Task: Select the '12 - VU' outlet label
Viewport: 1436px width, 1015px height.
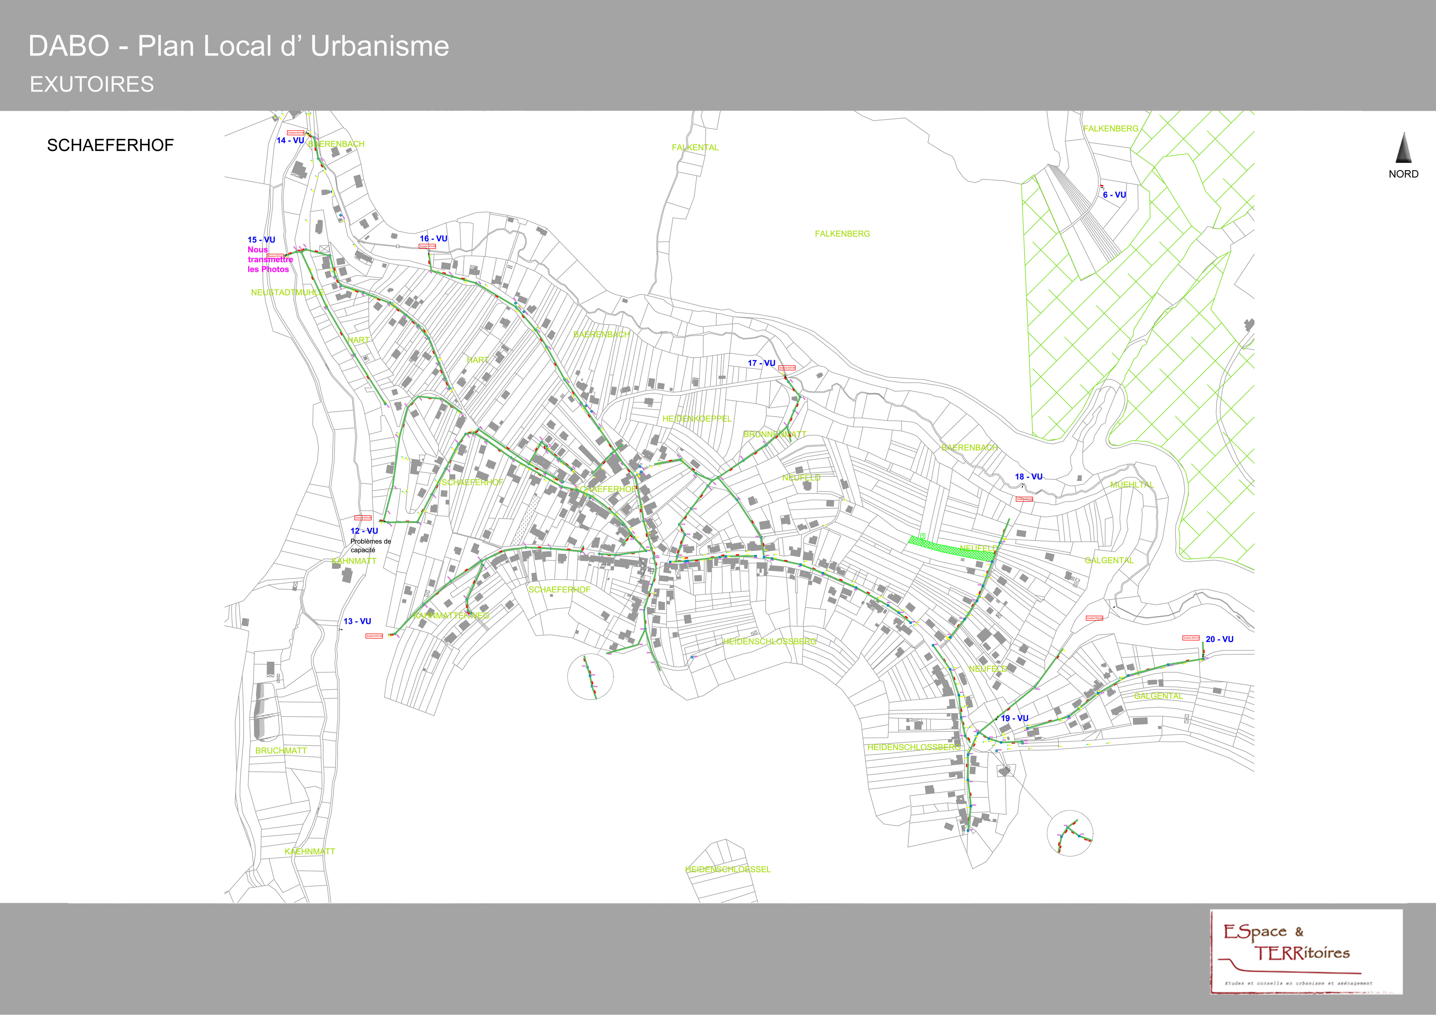Action: pyautogui.click(x=364, y=531)
